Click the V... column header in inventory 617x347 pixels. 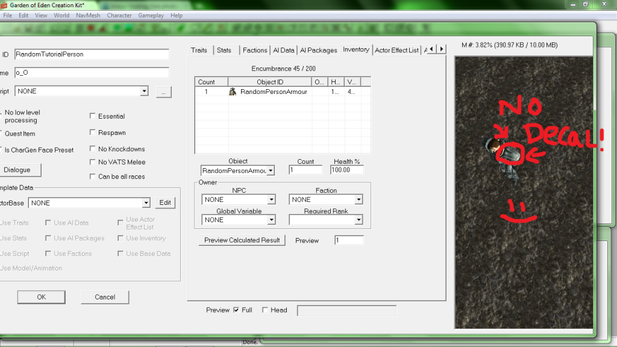click(x=352, y=82)
